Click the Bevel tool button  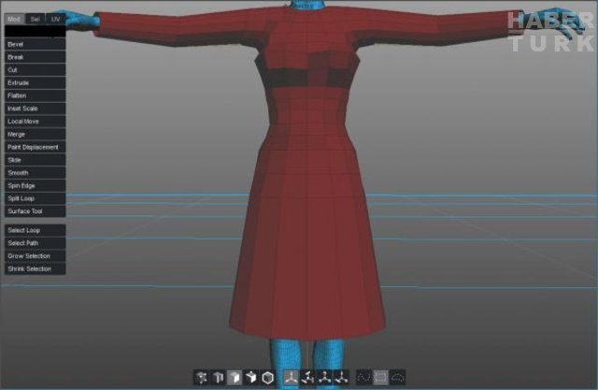tap(34, 44)
